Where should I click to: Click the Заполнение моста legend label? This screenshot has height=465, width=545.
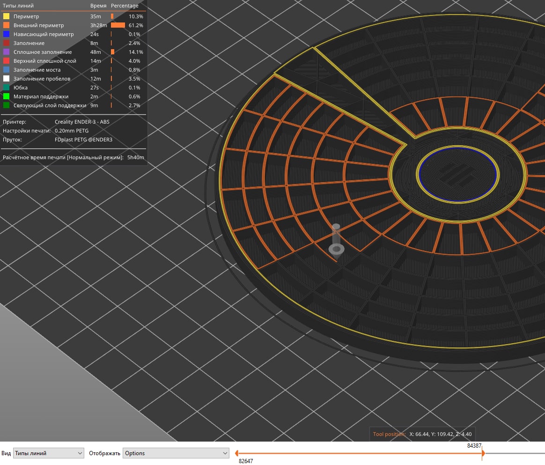37,70
